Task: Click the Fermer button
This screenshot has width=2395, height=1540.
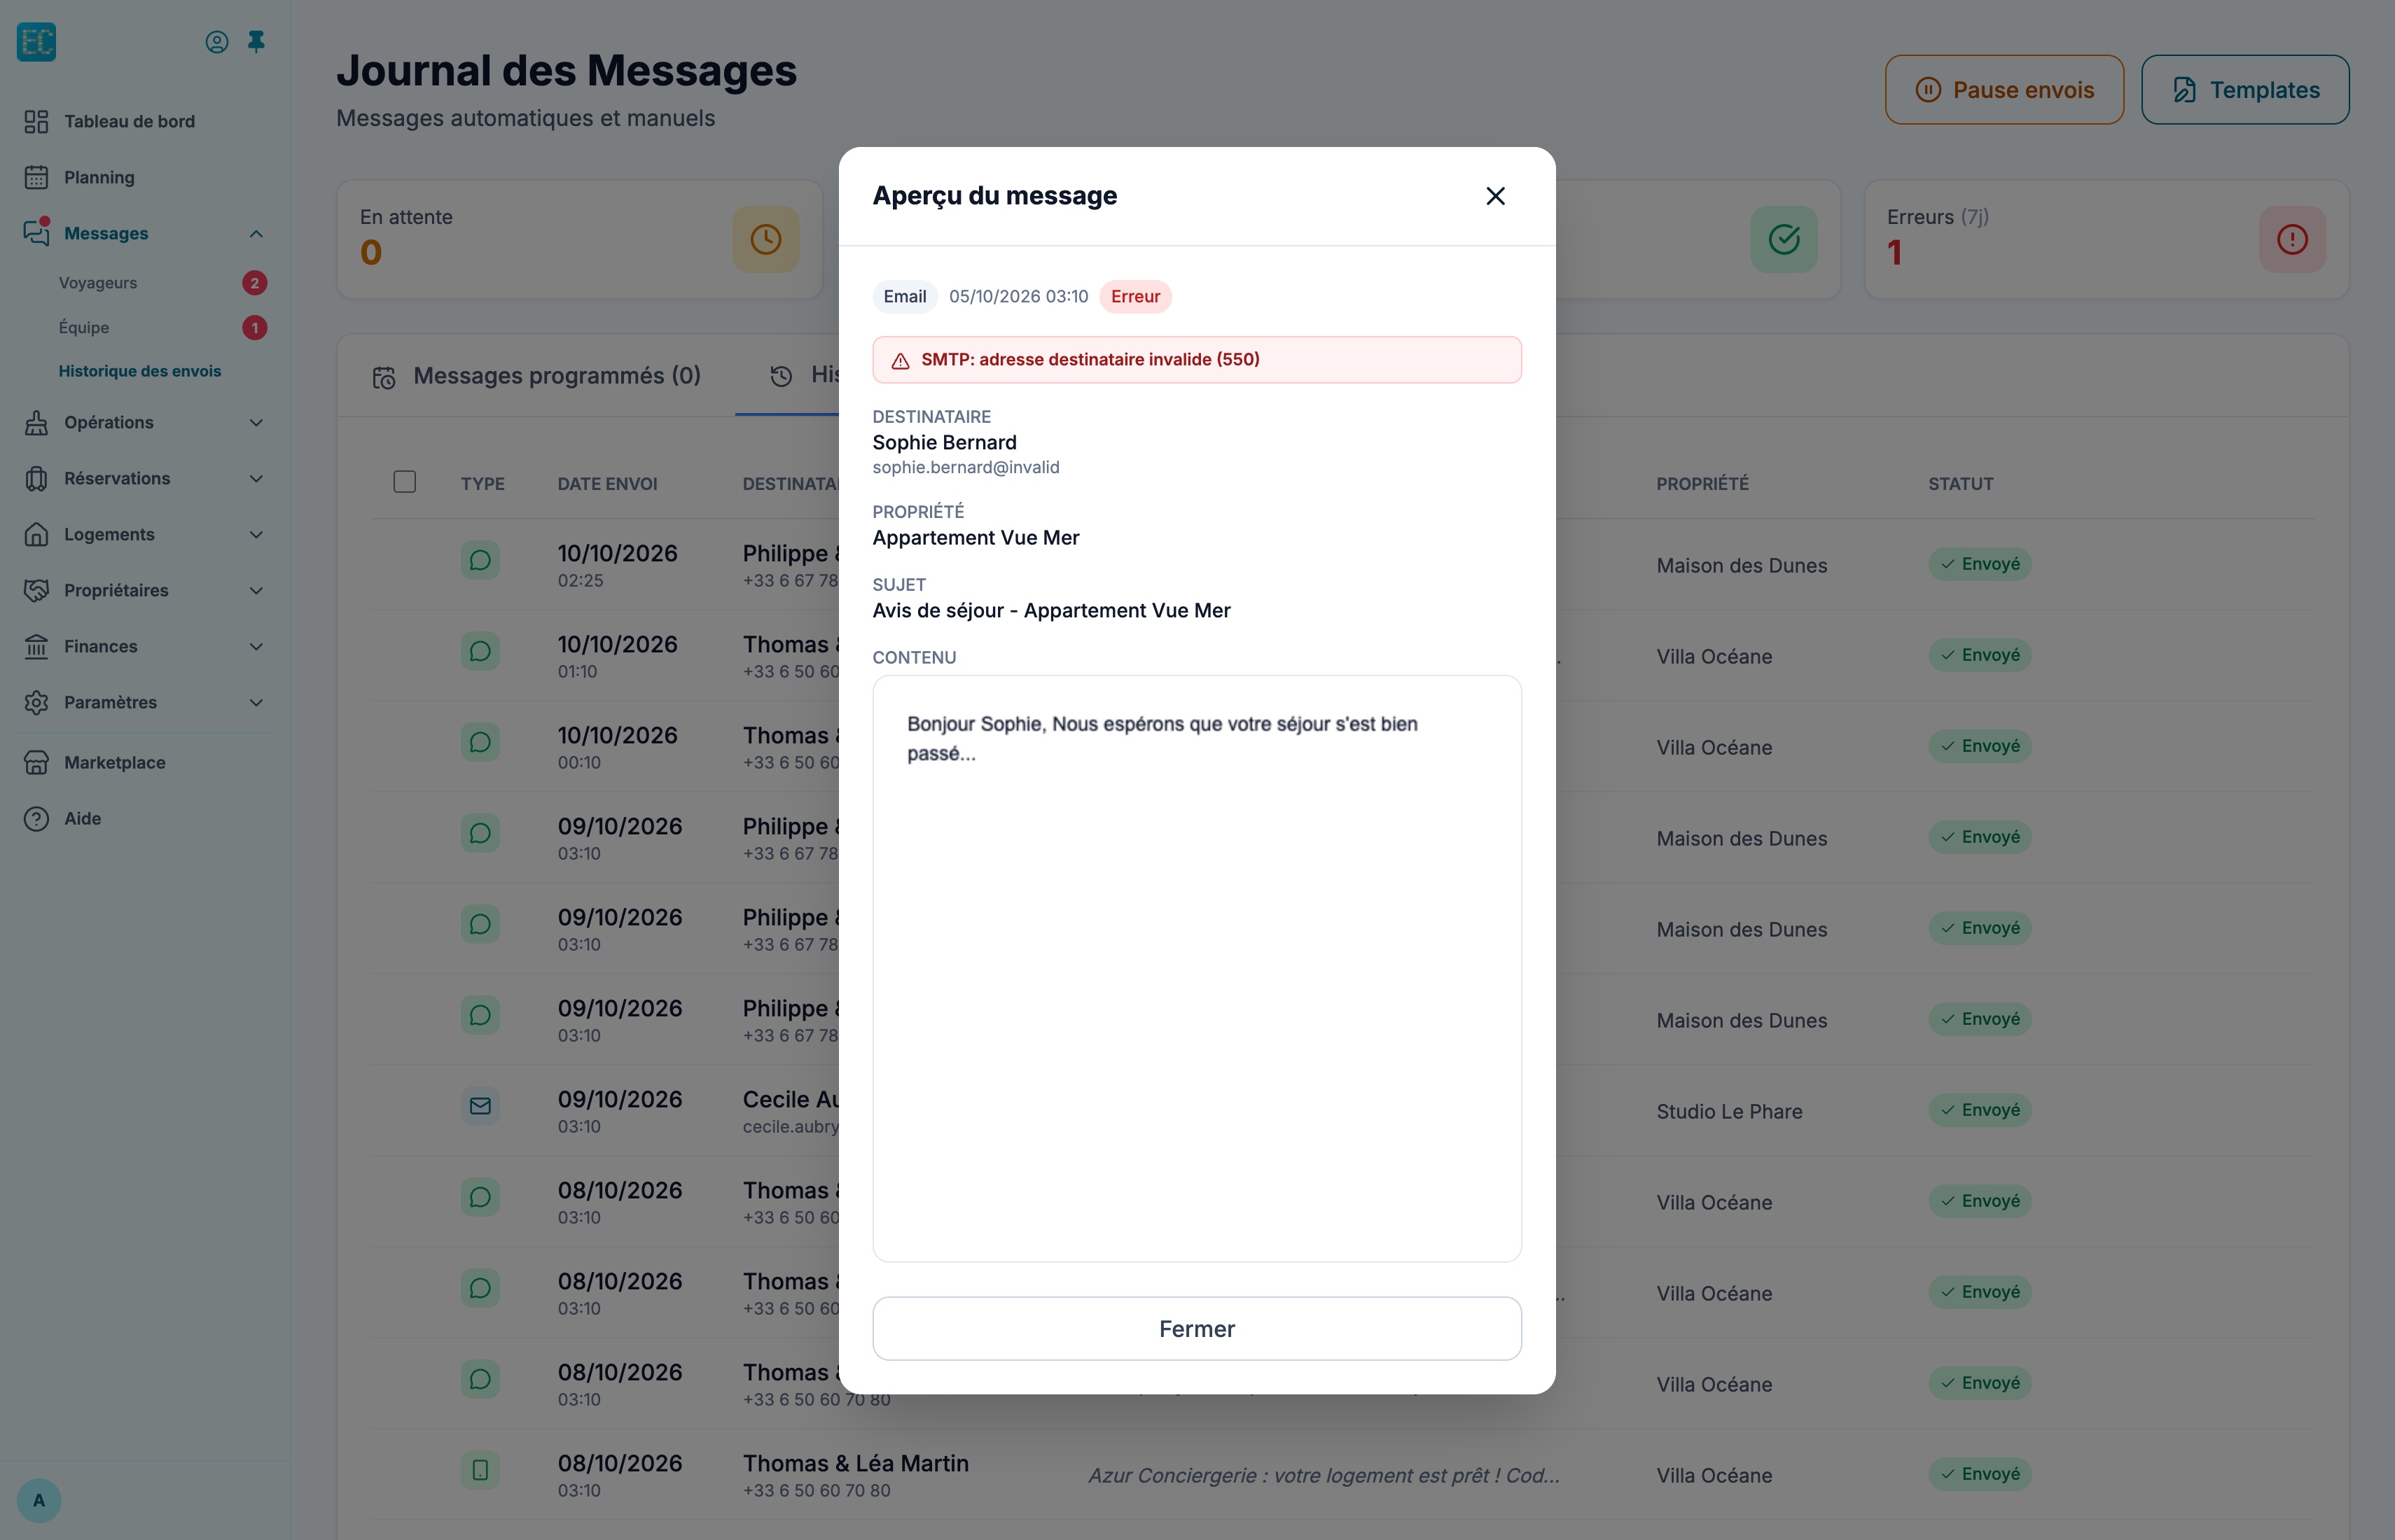Action: pyautogui.click(x=1197, y=1328)
